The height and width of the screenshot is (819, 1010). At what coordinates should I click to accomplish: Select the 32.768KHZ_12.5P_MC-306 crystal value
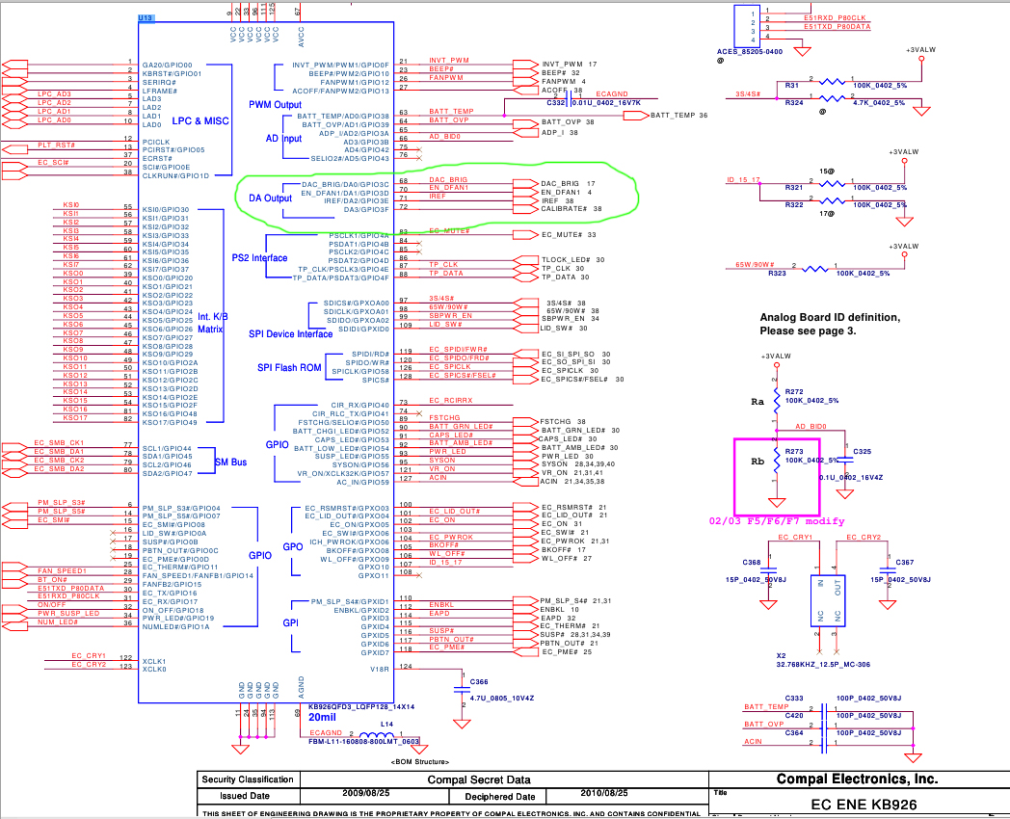pyautogui.click(x=823, y=665)
